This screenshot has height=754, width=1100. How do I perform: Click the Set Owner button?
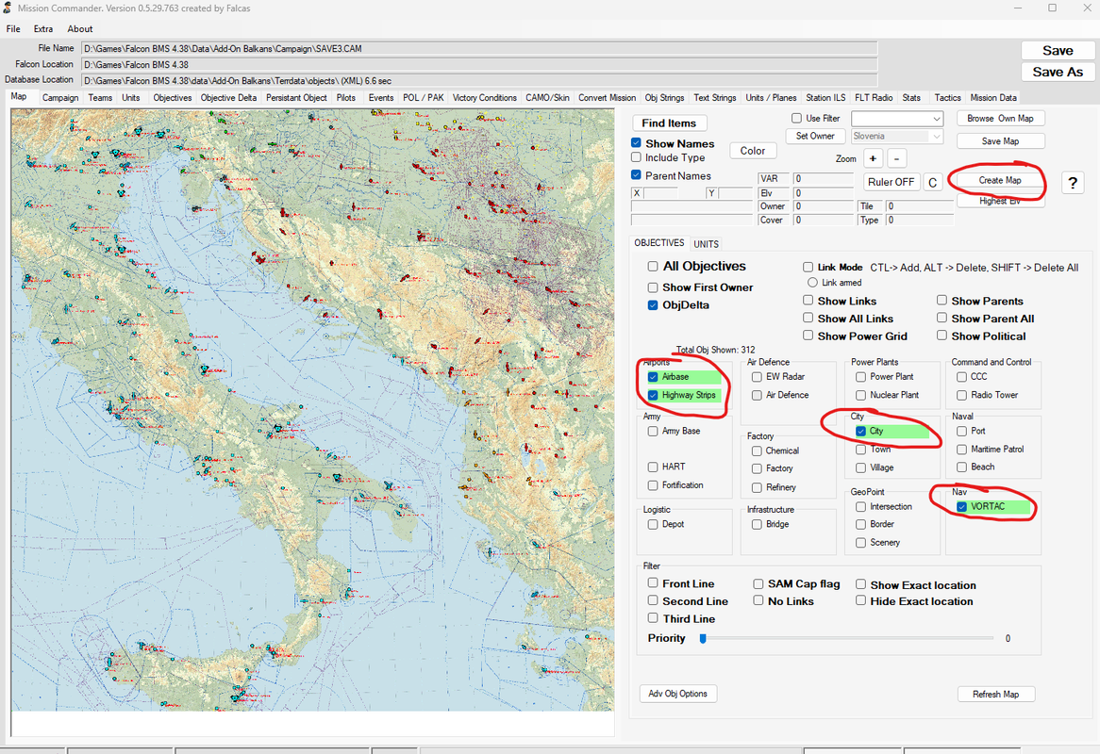coord(815,136)
